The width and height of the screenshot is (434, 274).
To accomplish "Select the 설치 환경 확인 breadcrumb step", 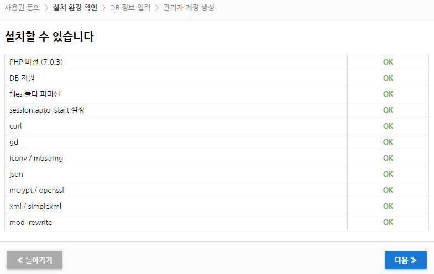I will pos(75,8).
